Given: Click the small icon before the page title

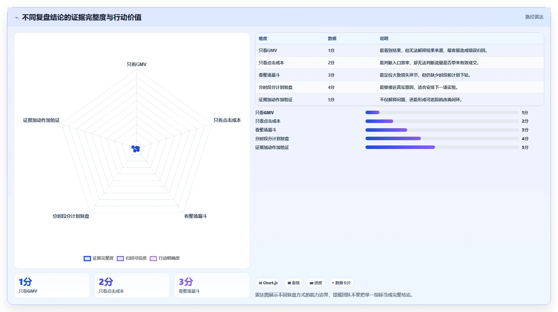Looking at the screenshot, I should 17,18.
